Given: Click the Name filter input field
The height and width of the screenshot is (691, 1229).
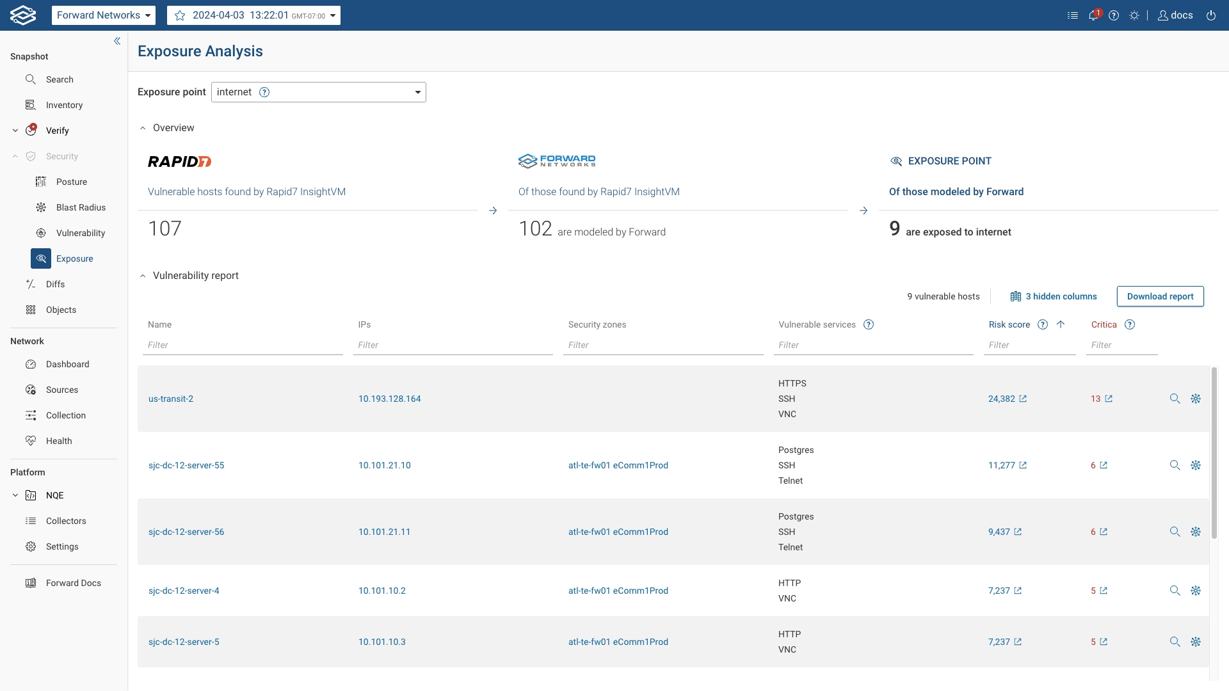Looking at the screenshot, I should pyautogui.click(x=242, y=345).
